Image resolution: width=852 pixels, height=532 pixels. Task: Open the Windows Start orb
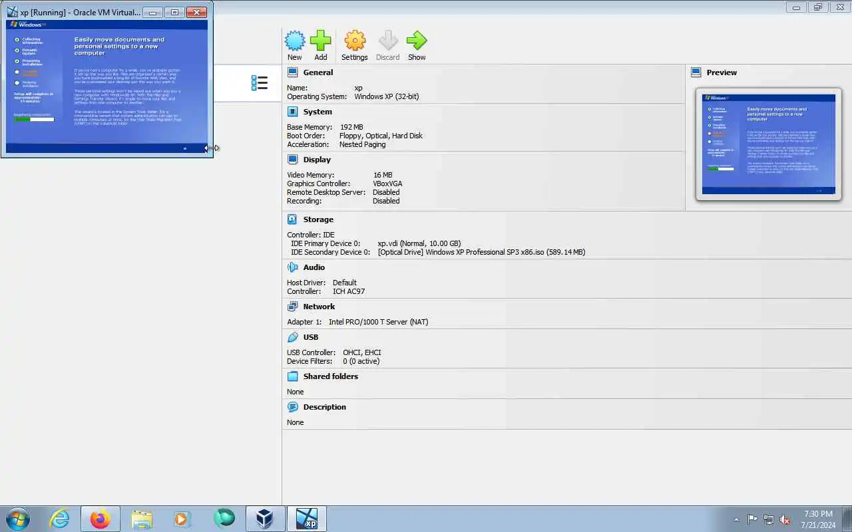17,519
